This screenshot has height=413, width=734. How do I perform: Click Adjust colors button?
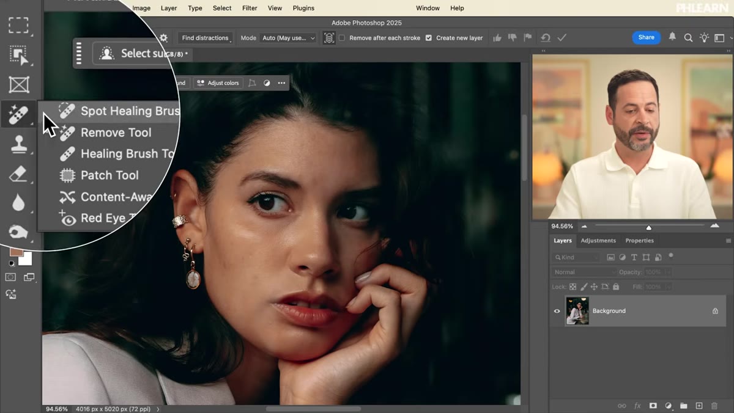[x=218, y=83]
